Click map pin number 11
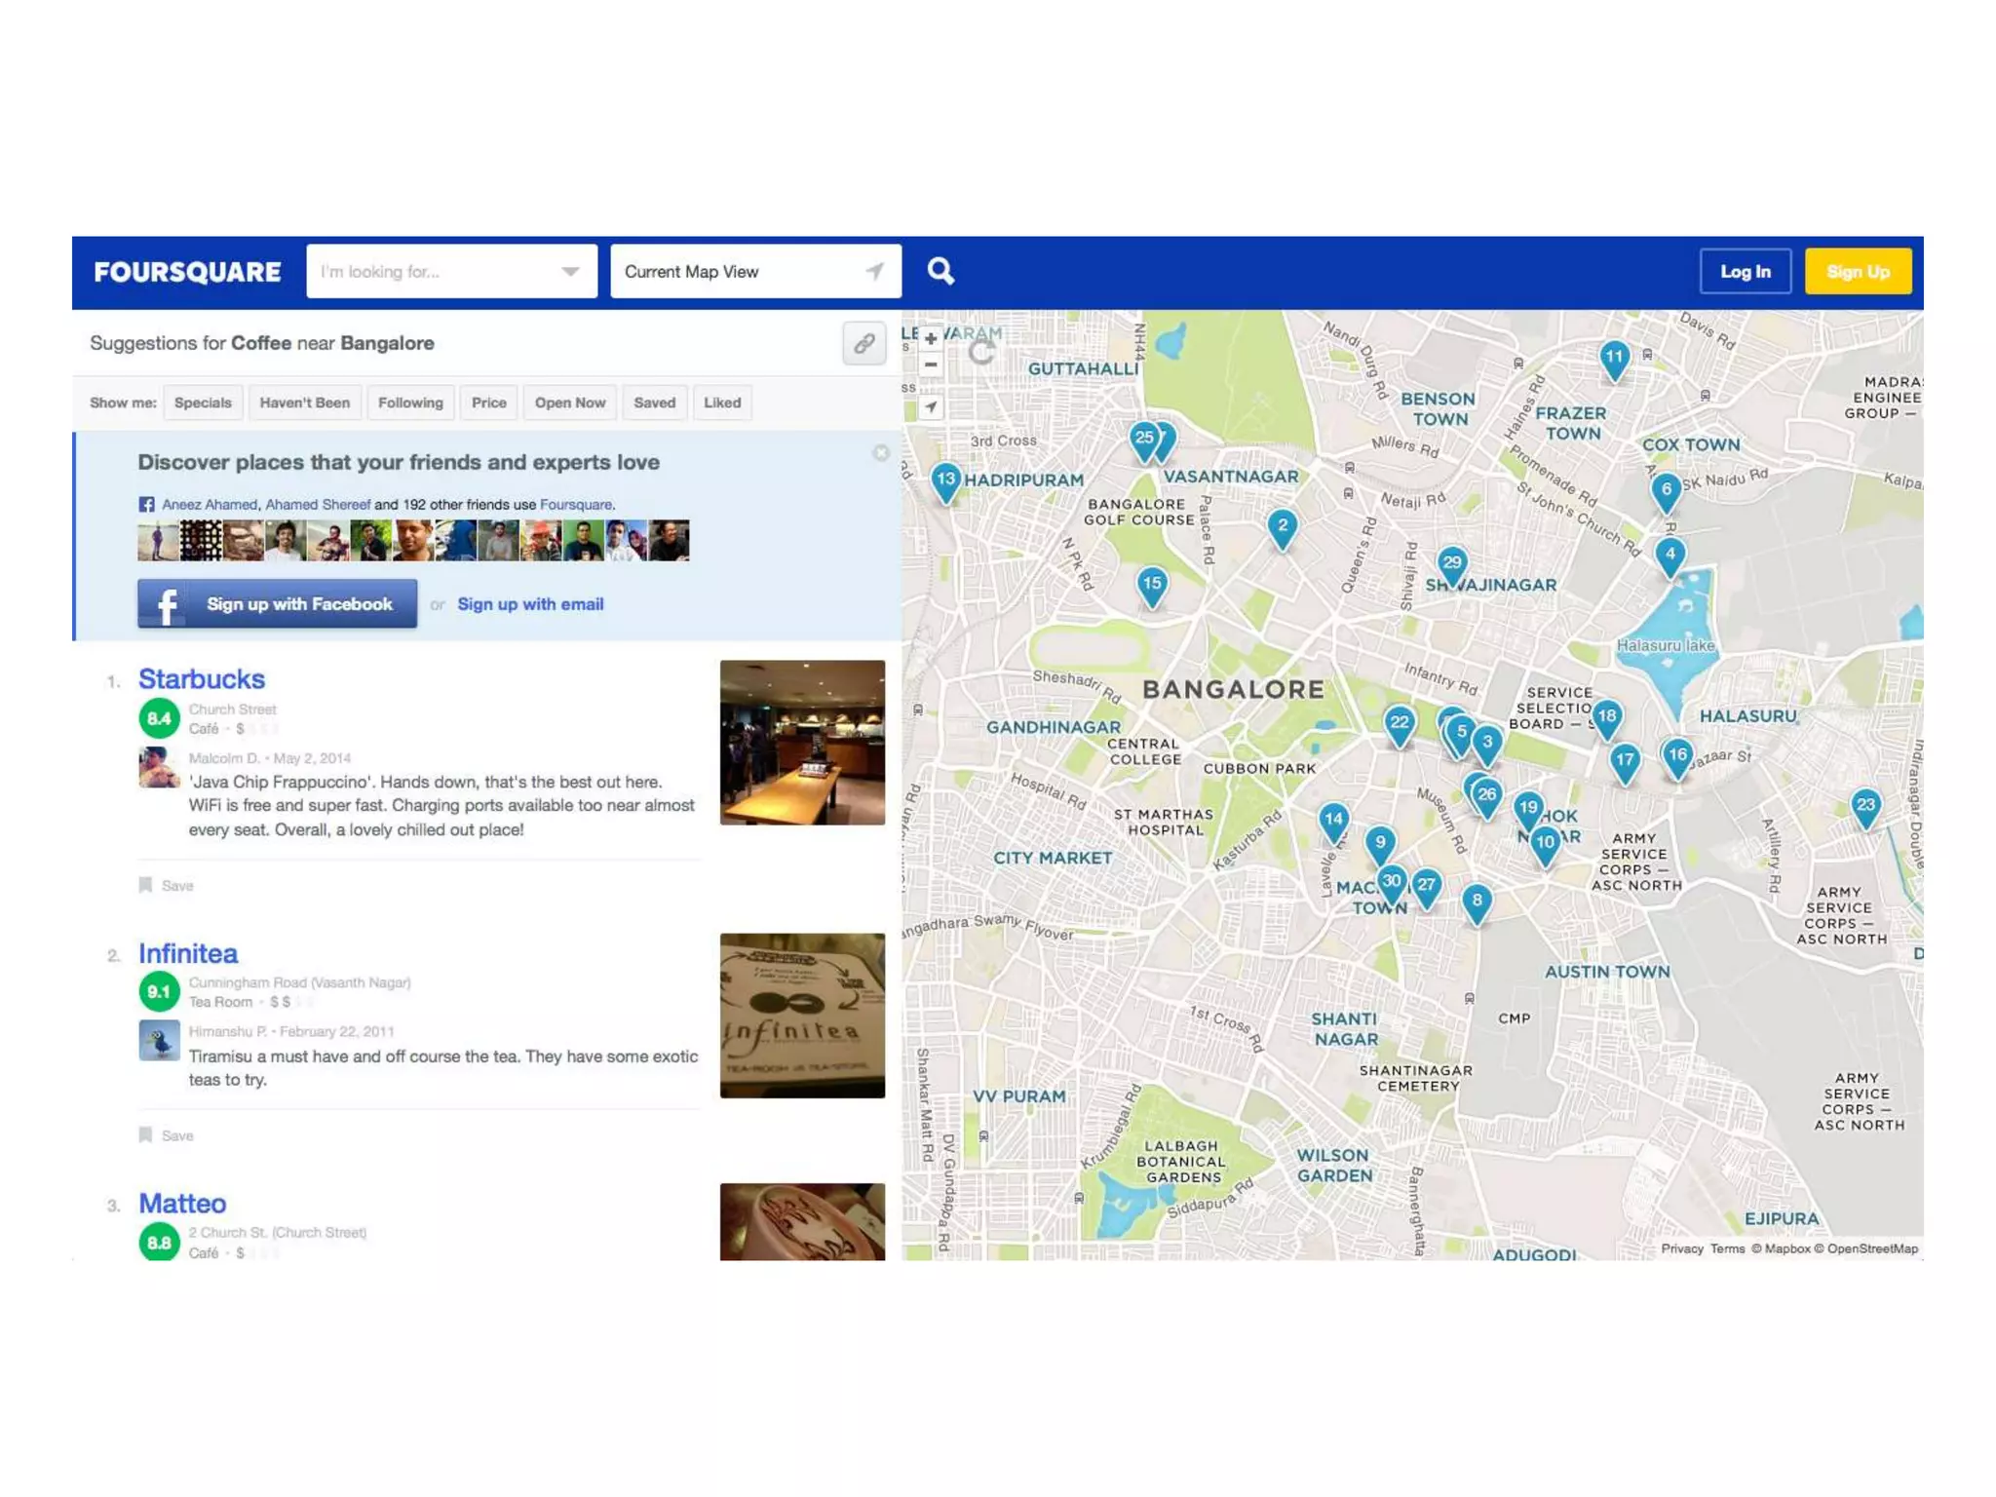The height and width of the screenshot is (1497, 1996). tap(1614, 358)
